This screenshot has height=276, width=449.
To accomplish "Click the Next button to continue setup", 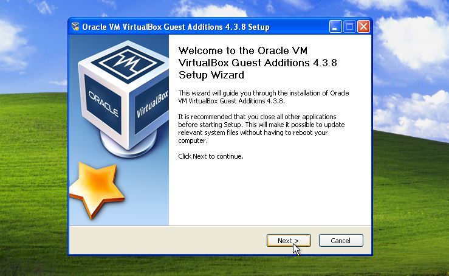I will [x=289, y=241].
